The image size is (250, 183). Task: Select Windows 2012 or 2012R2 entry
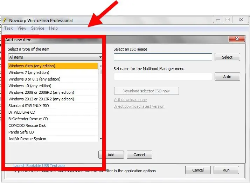53,99
